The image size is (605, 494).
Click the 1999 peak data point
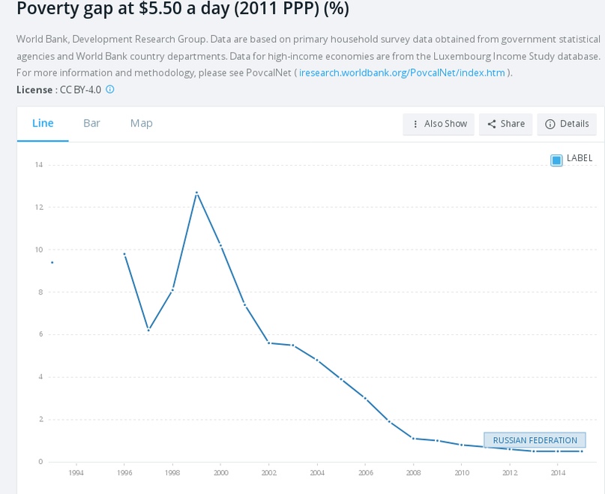196,193
